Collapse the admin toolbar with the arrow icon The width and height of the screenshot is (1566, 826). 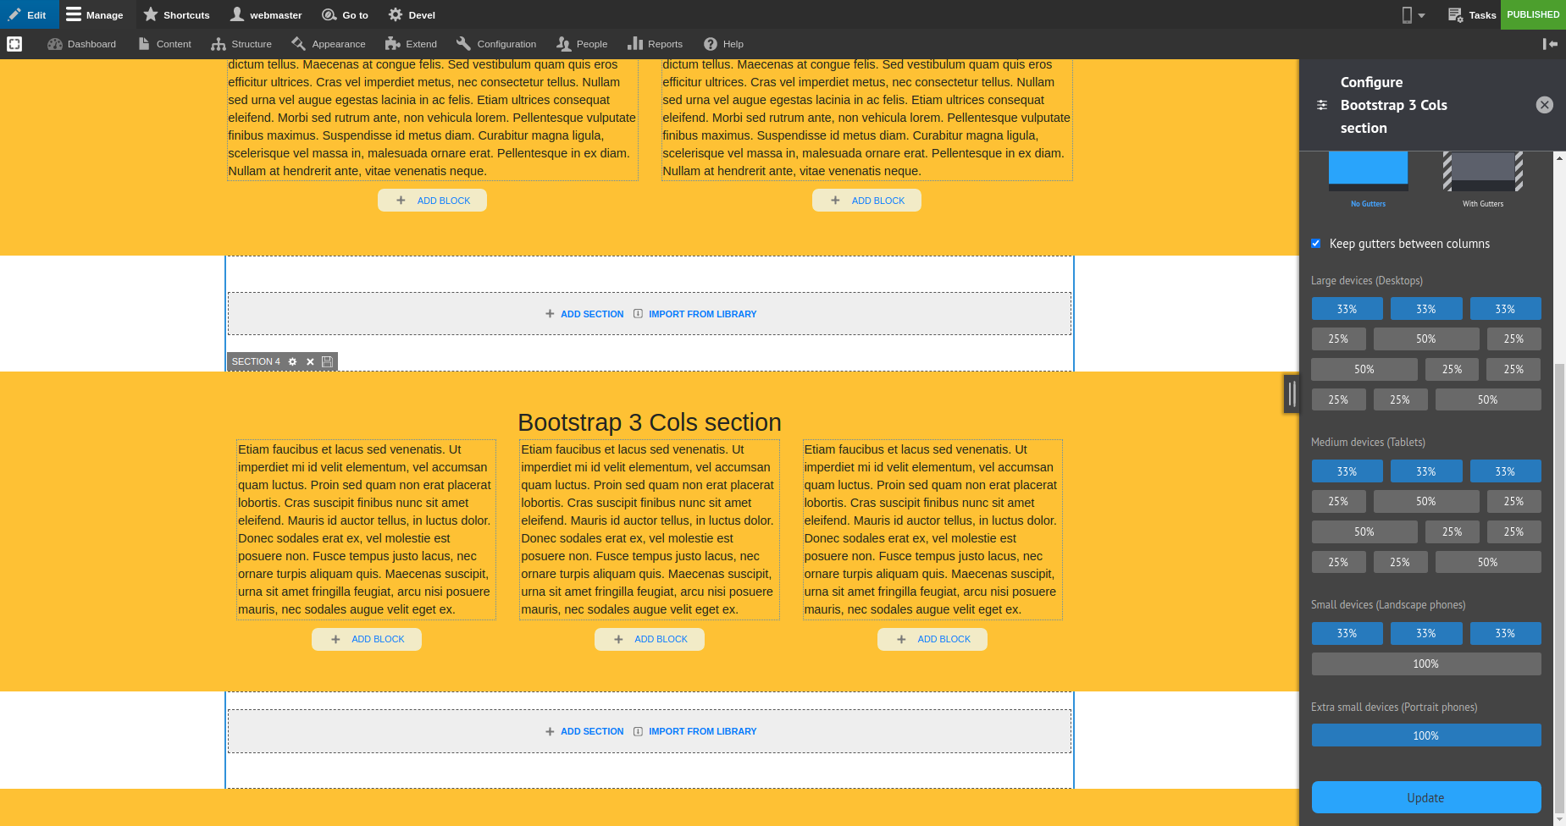pyautogui.click(x=1551, y=43)
